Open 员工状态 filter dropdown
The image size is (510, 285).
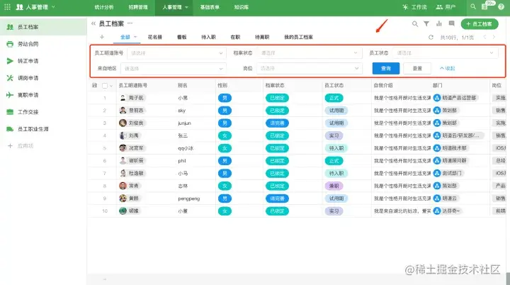[x=446, y=52]
